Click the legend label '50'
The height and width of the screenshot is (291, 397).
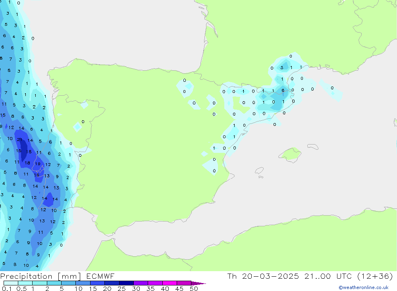tap(194, 289)
